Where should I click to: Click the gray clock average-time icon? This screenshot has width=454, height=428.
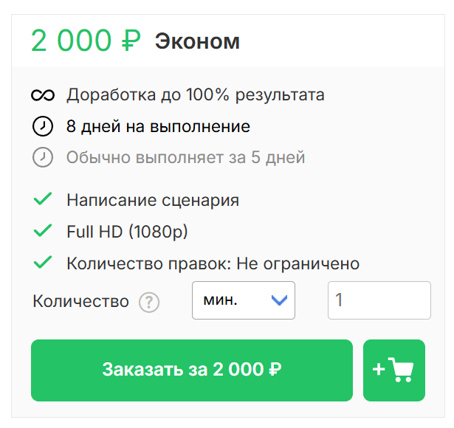[x=43, y=158]
